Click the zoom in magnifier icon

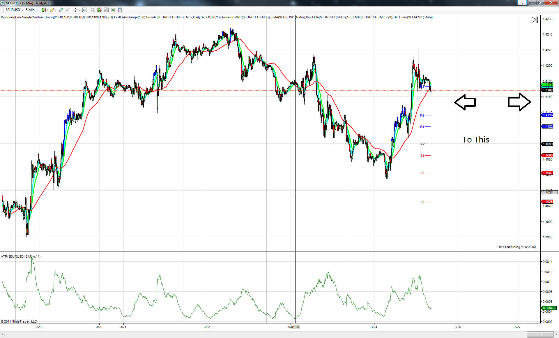(x=61, y=10)
